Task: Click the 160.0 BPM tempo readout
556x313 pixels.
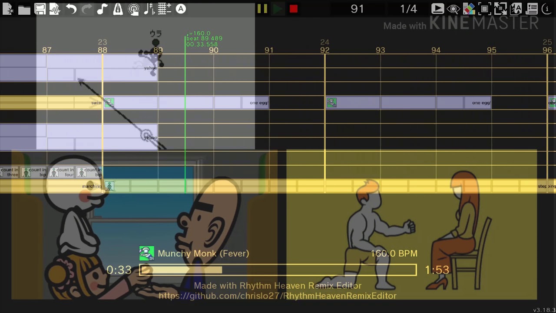Action: pos(394,253)
